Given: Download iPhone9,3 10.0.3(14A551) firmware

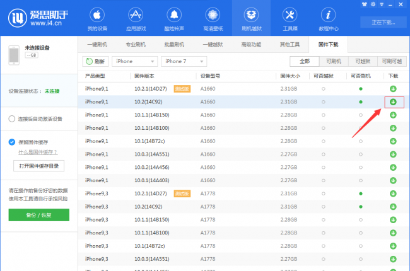Looking at the screenshot, I should 393,259.
